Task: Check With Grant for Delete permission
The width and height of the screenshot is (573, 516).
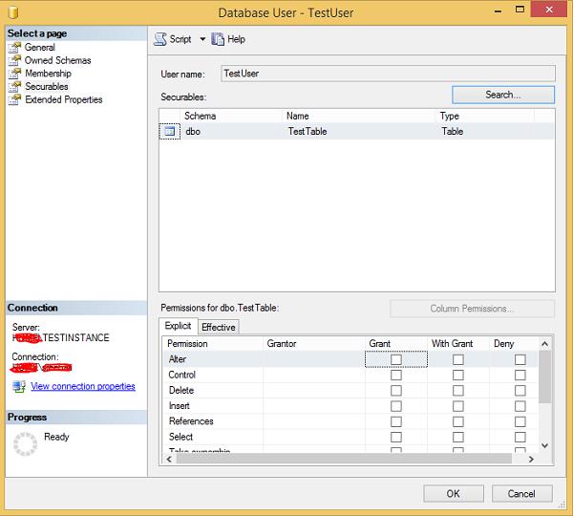Action: click(458, 391)
